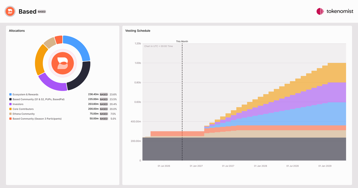Click the 0.80b y-axis label
The image size is (358, 188).
coord(137,83)
